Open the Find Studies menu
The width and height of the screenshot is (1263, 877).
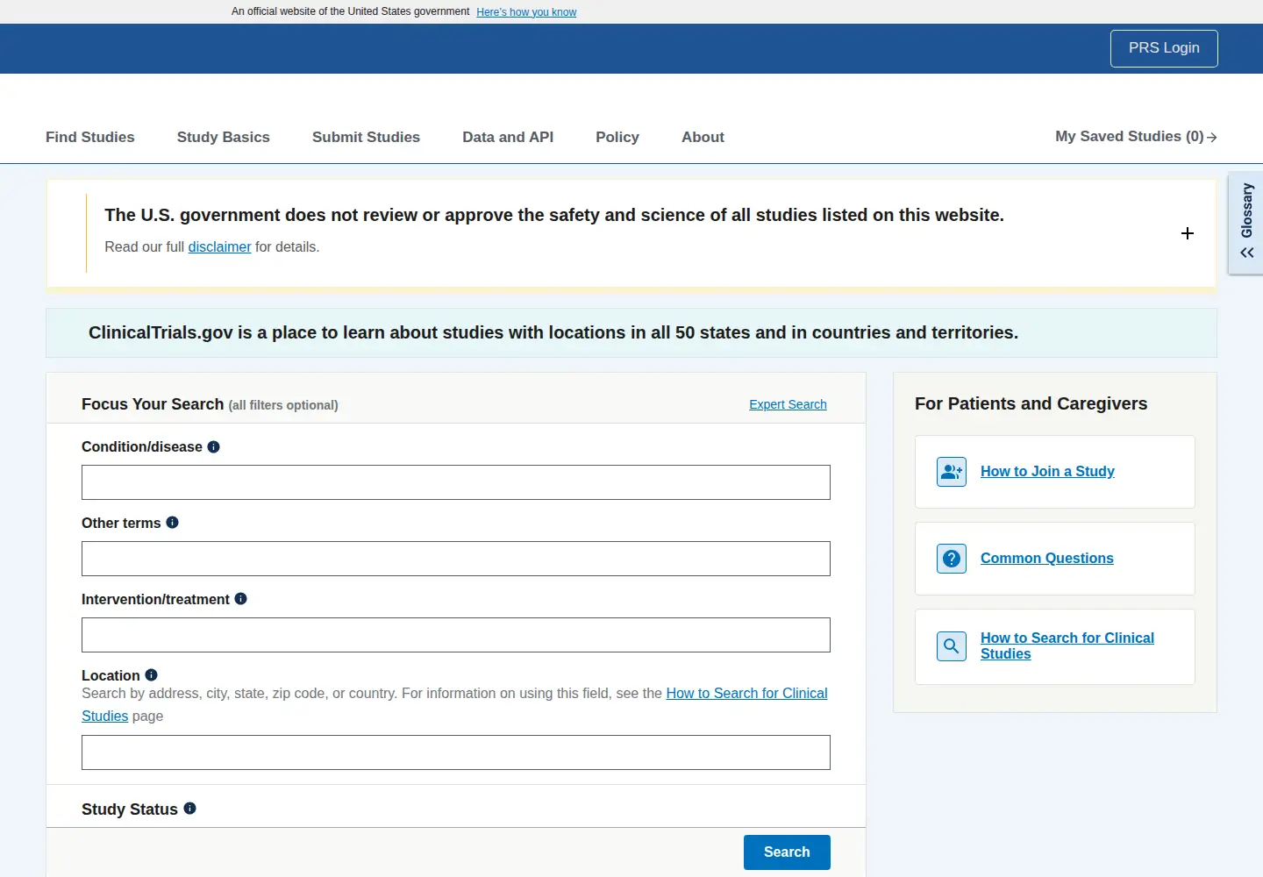coord(90,137)
